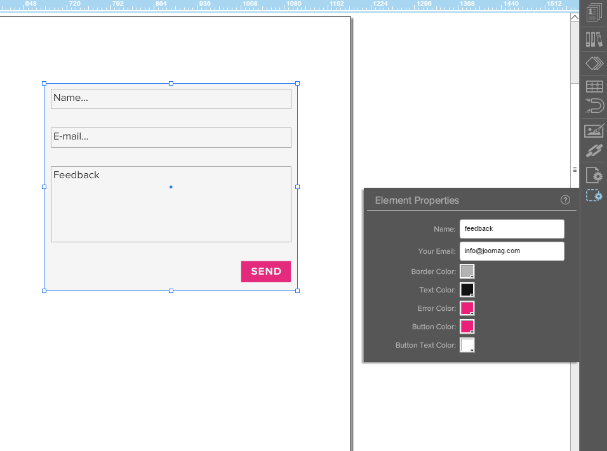The image size is (607, 451).
Task: Open the Error Color picker
Action: 467,308
